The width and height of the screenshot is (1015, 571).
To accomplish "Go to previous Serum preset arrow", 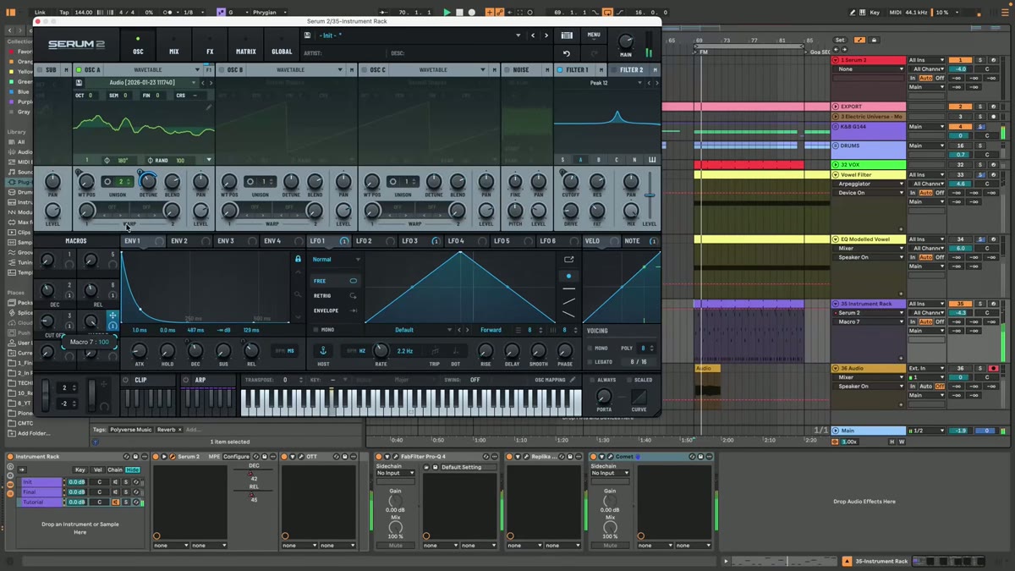I will [533, 36].
